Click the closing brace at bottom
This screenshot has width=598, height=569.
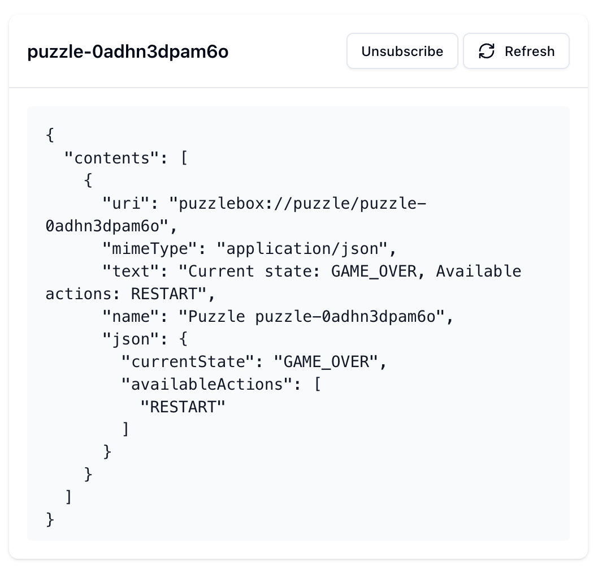[49, 519]
